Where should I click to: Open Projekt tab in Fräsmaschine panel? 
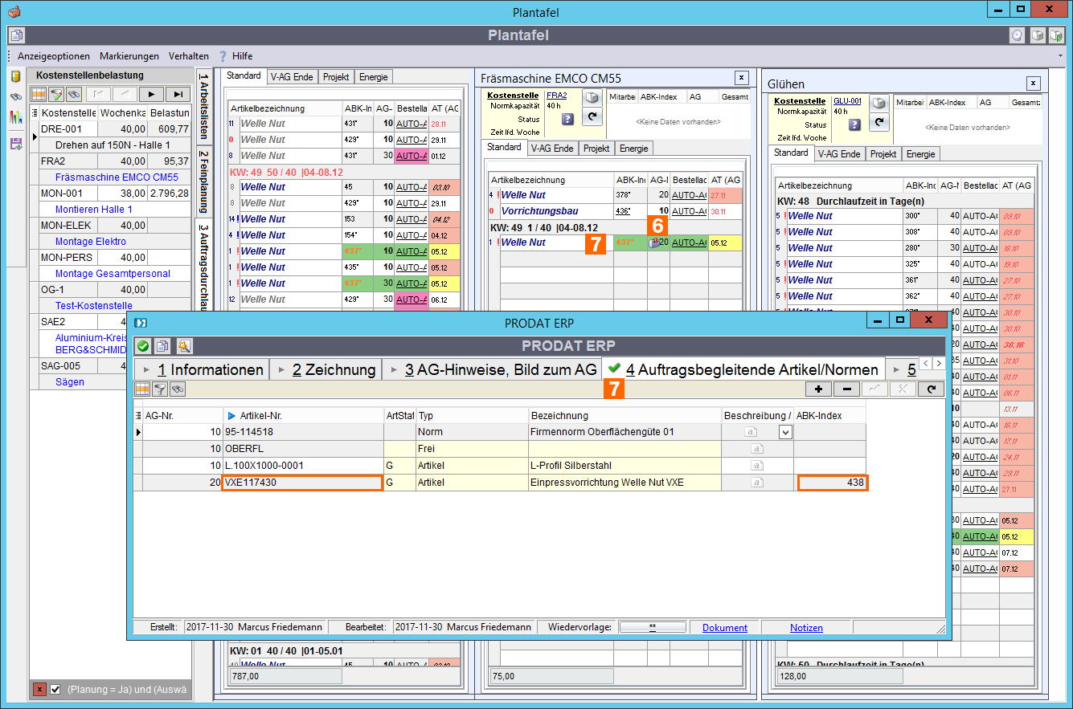596,149
